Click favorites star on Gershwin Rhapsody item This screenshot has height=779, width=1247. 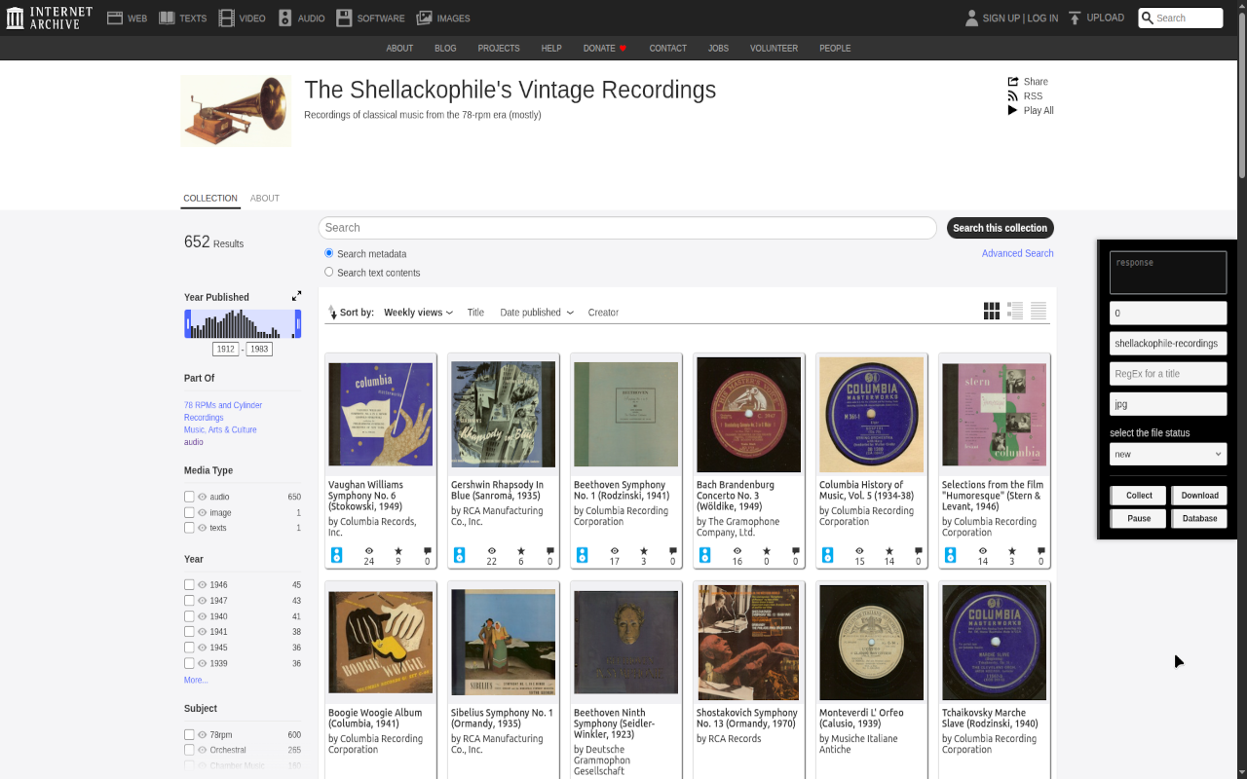(521, 551)
